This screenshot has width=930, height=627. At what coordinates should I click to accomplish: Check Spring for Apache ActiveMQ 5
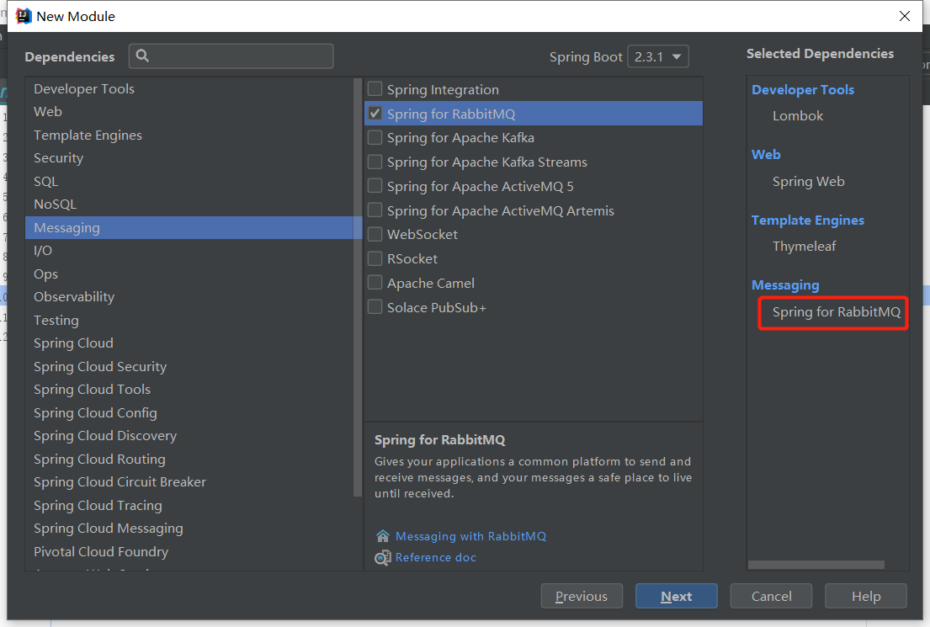coord(375,186)
